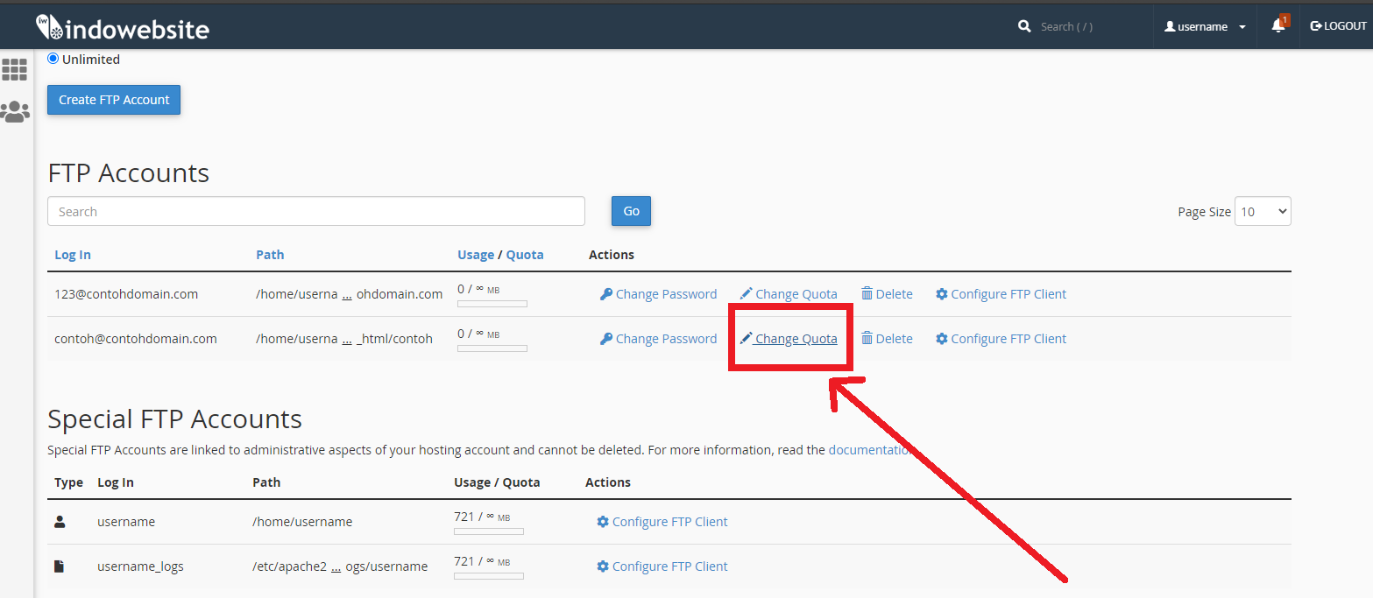Sort FTP accounts by Path column
This screenshot has height=598, width=1373.
coord(270,255)
